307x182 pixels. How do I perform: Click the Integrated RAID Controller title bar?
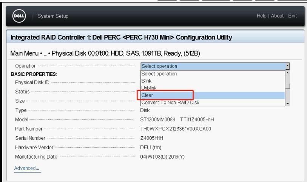(x=155, y=36)
